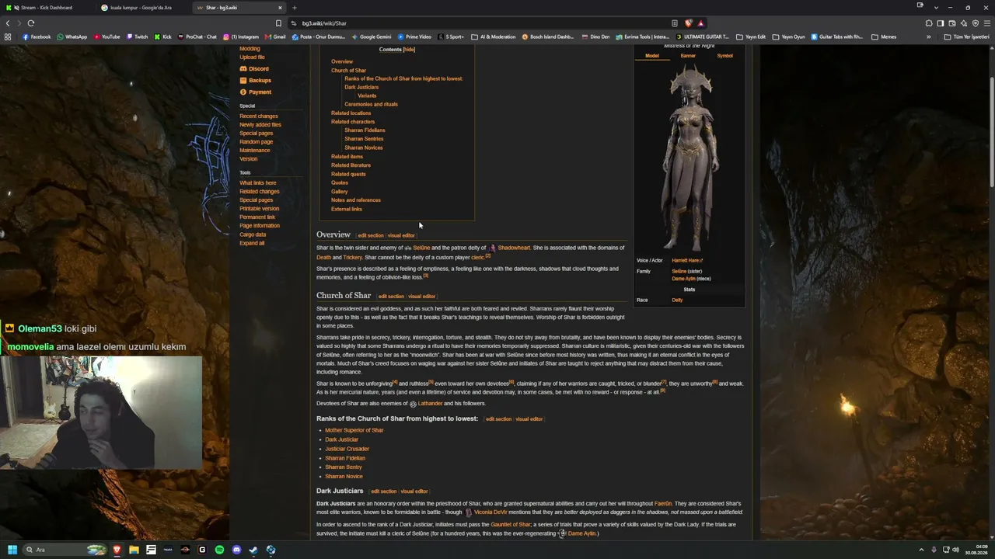Open the Lathander link
The image size is (995, 559).
point(430,404)
